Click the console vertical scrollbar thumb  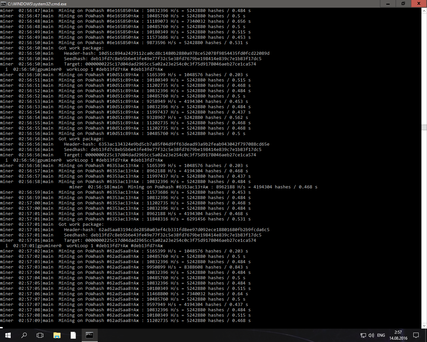point(424,127)
